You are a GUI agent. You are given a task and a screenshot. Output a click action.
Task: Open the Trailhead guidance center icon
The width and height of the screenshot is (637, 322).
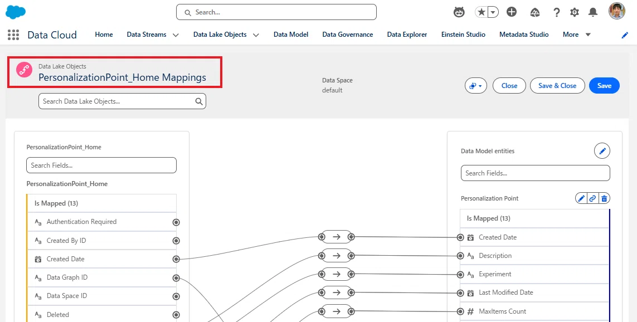[535, 13]
